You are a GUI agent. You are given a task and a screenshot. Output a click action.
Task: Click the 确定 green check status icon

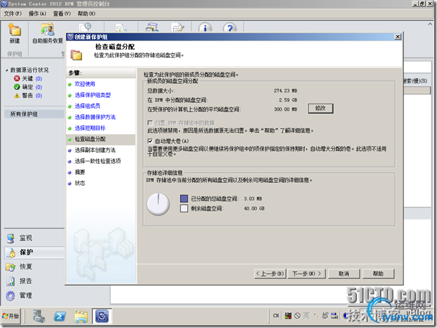click(17, 87)
